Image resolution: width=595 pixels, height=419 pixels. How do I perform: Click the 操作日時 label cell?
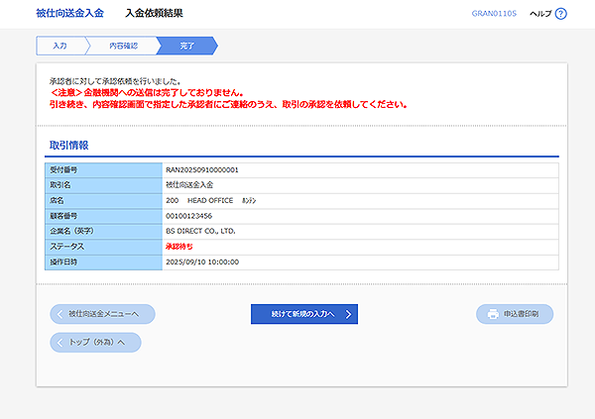(103, 262)
